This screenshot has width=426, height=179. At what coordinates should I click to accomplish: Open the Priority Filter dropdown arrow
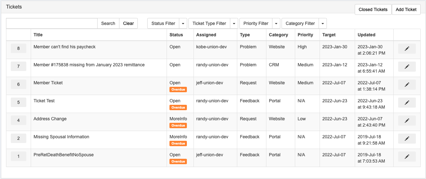pos(276,23)
